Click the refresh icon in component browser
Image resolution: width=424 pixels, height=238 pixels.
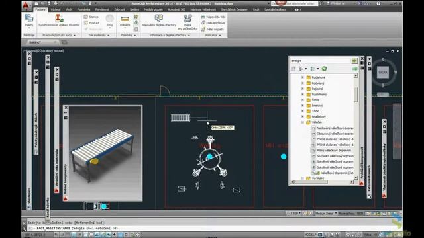click(x=324, y=69)
